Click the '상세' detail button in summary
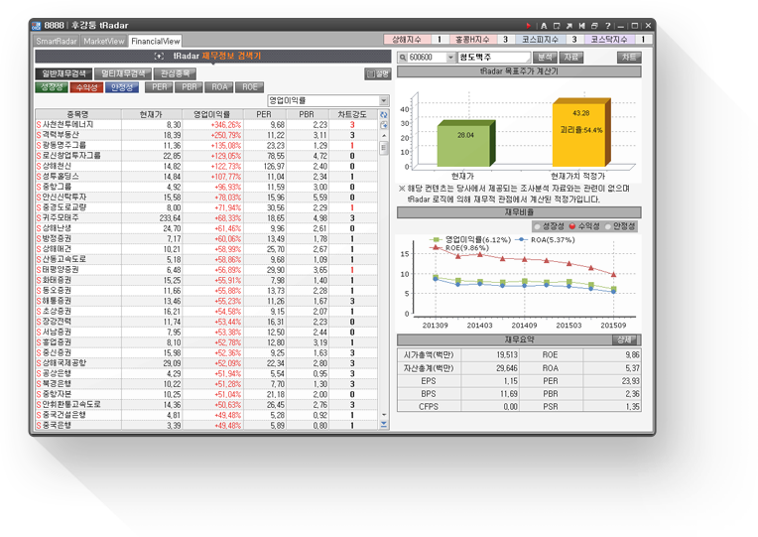Image resolution: width=758 pixels, height=537 pixels. point(623,339)
